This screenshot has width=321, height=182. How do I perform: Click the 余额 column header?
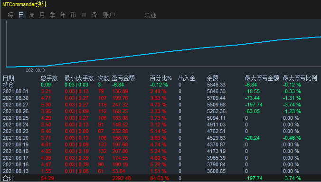point(213,78)
